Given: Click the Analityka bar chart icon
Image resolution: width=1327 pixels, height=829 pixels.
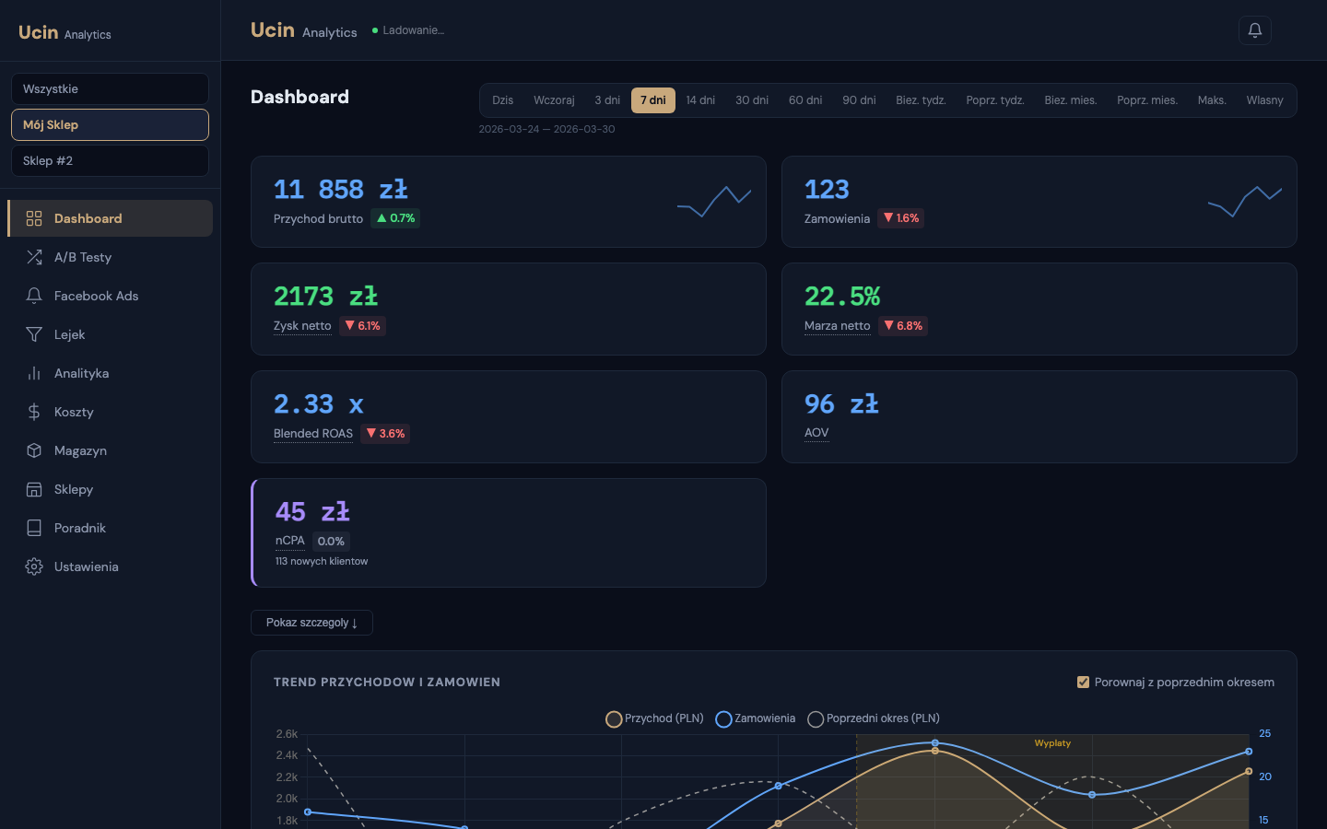Looking at the screenshot, I should click(34, 373).
